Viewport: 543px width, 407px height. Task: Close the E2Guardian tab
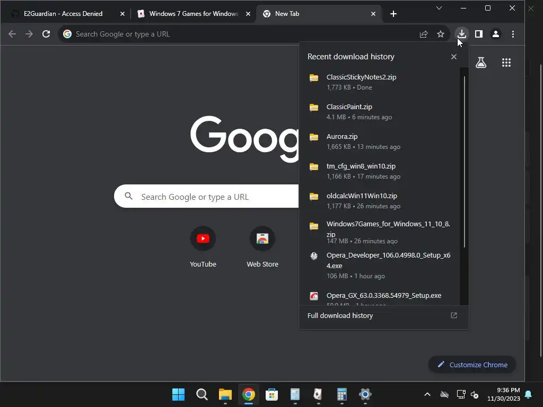(122, 14)
